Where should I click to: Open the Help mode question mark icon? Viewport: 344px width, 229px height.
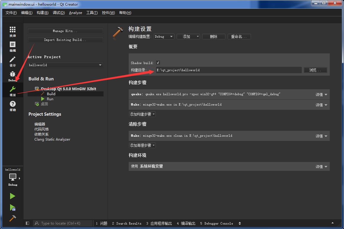[x=12, y=104]
